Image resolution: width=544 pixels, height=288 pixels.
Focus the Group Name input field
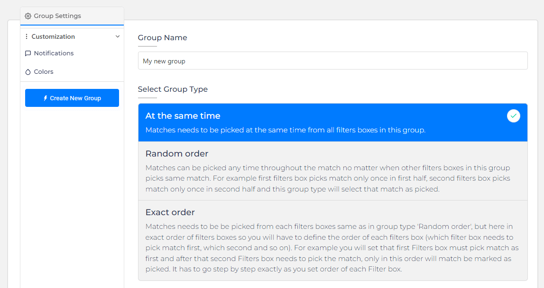pos(333,61)
